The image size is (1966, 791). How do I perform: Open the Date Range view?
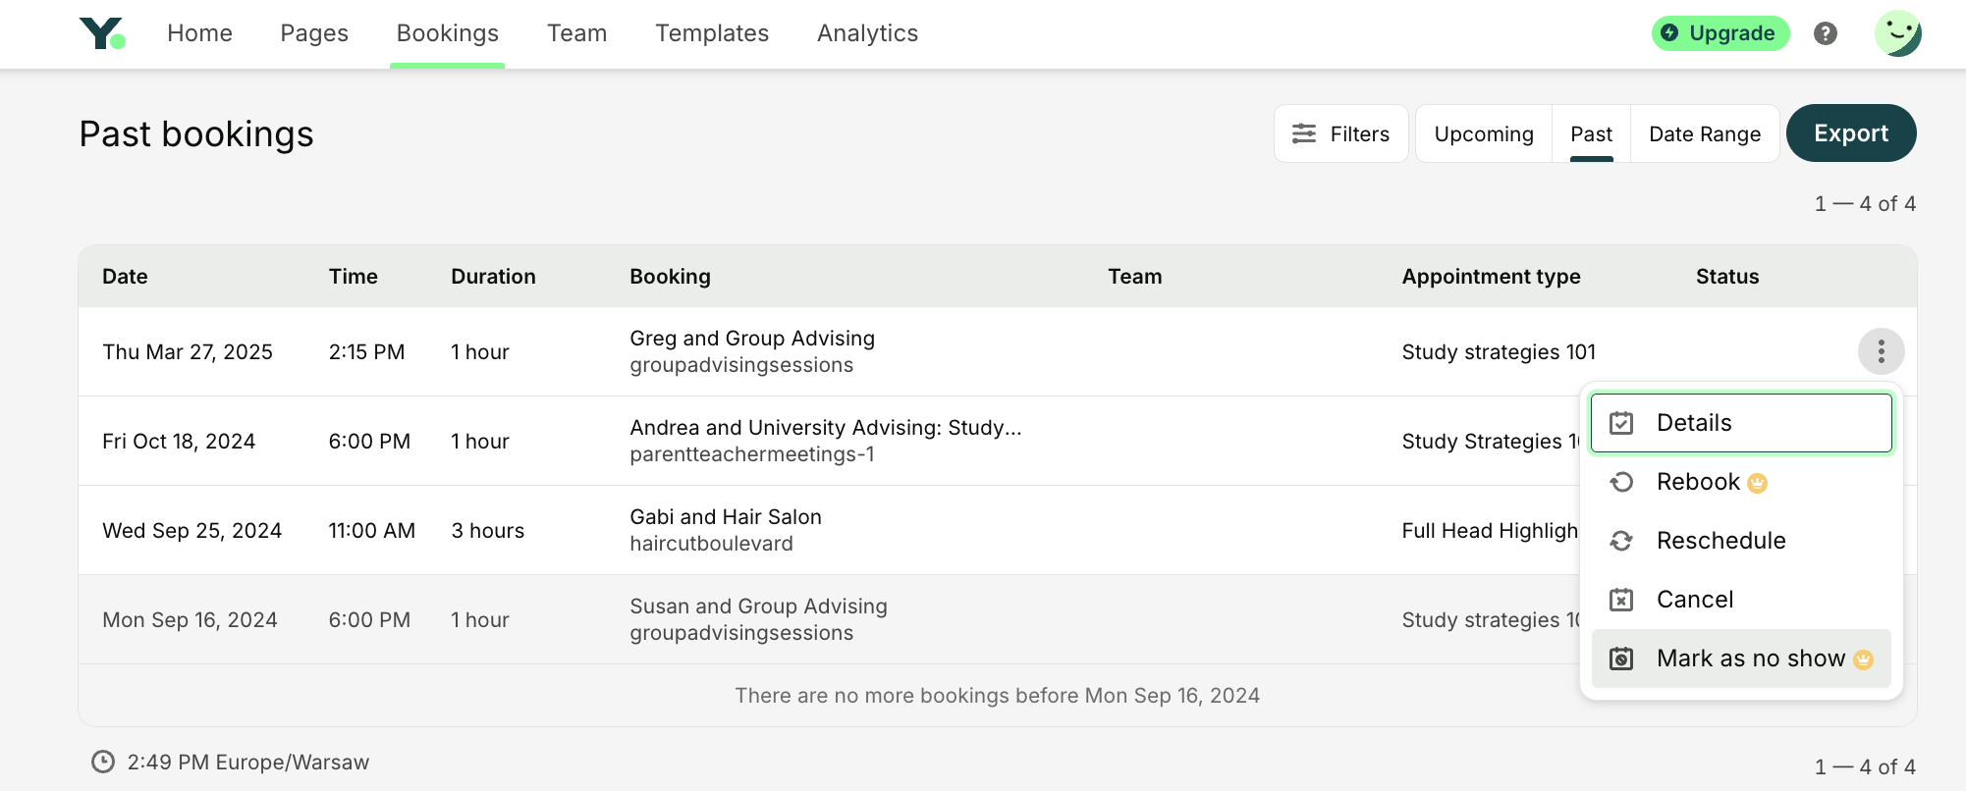point(1704,133)
